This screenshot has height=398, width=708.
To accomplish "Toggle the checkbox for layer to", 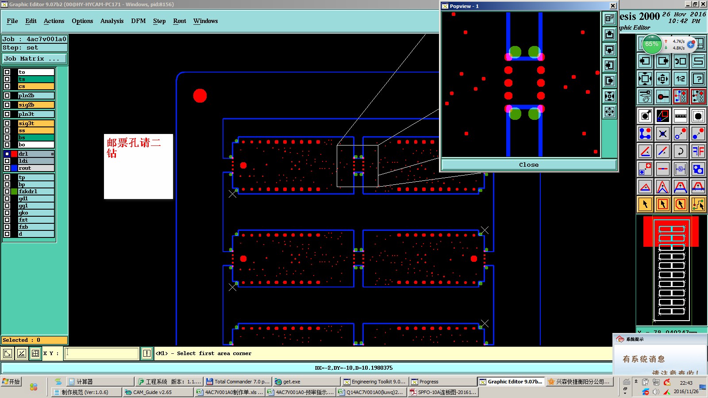I will (x=7, y=72).
